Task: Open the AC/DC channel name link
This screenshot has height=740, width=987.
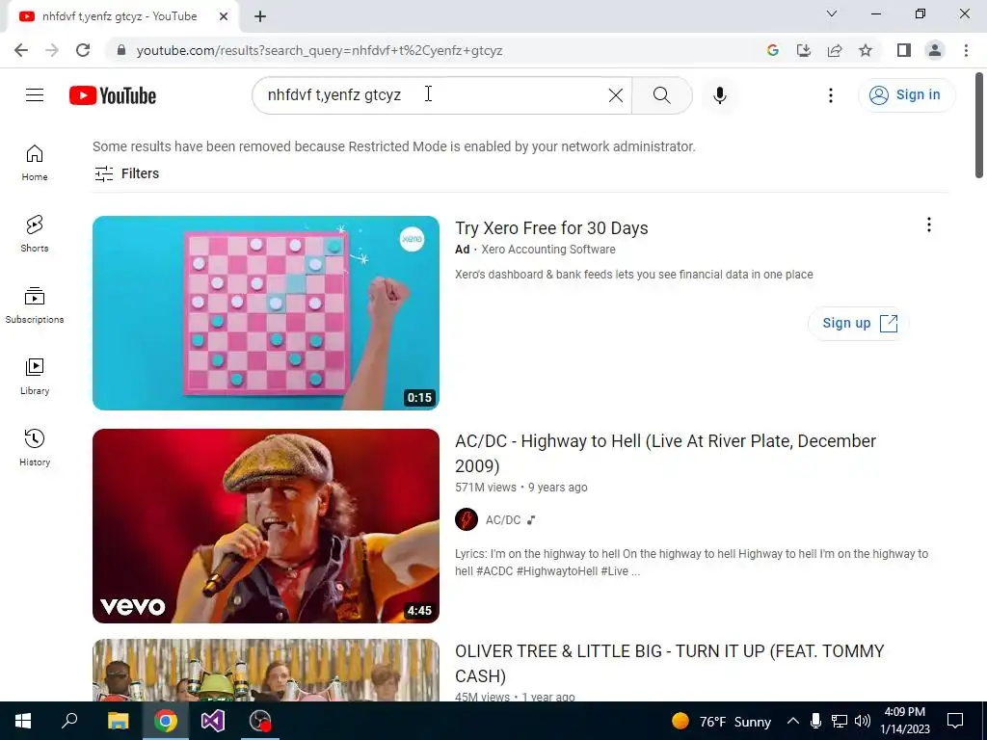Action: click(503, 520)
